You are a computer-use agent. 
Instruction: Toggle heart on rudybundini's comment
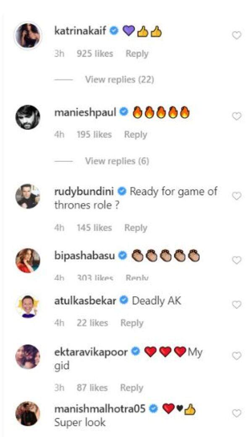click(x=237, y=196)
